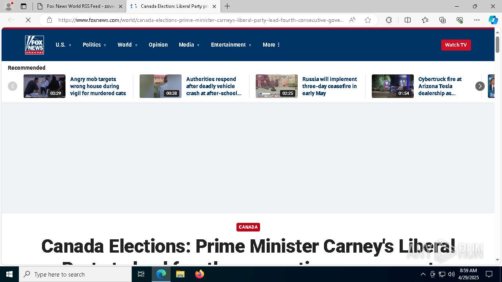The width and height of the screenshot is (502, 282).
Task: Open Firefox from the taskbar
Action: pyautogui.click(x=199, y=274)
